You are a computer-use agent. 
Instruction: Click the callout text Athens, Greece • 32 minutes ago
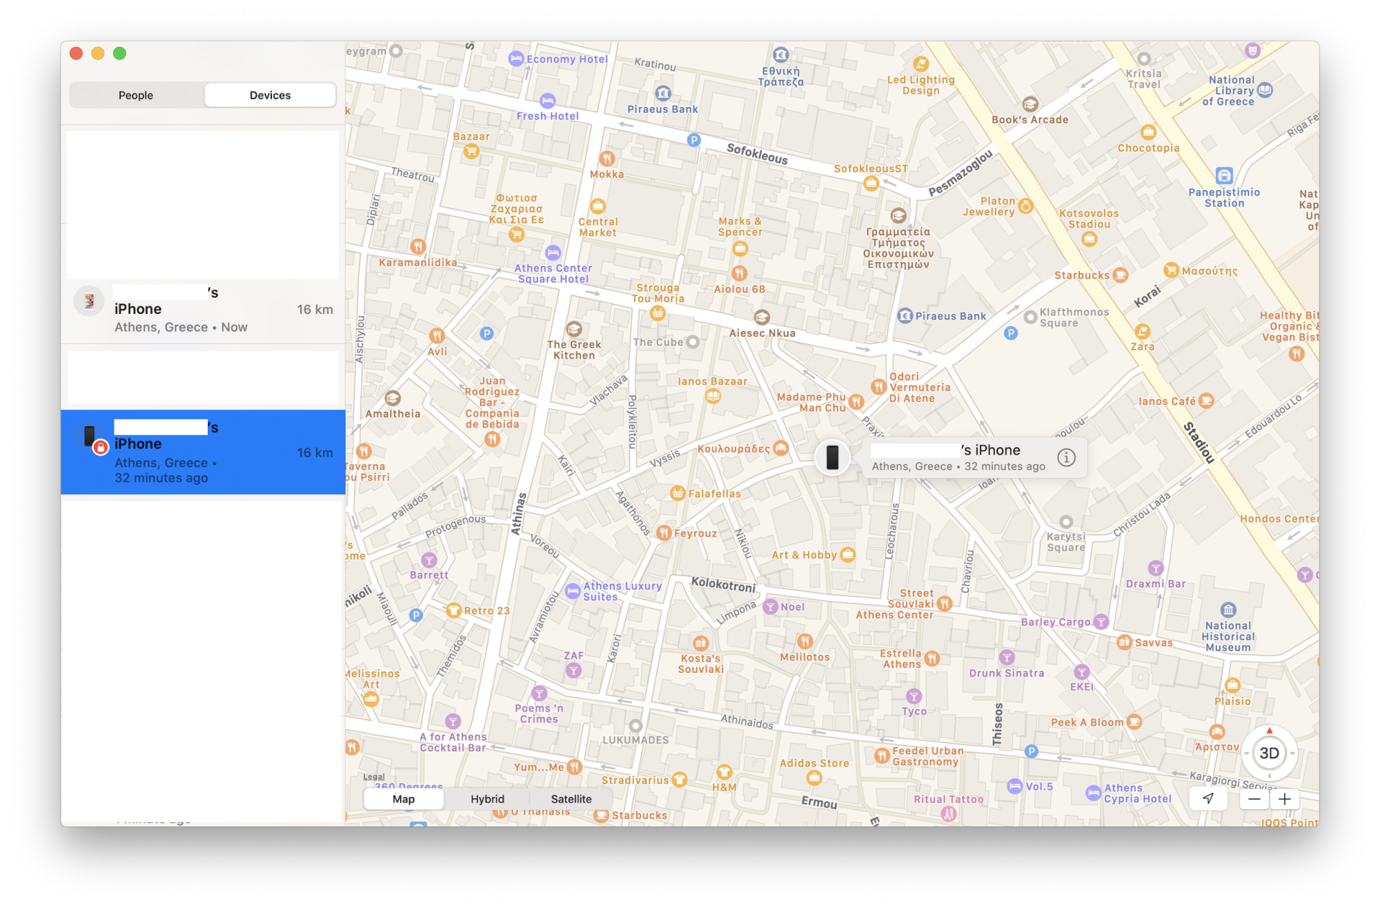coord(958,466)
